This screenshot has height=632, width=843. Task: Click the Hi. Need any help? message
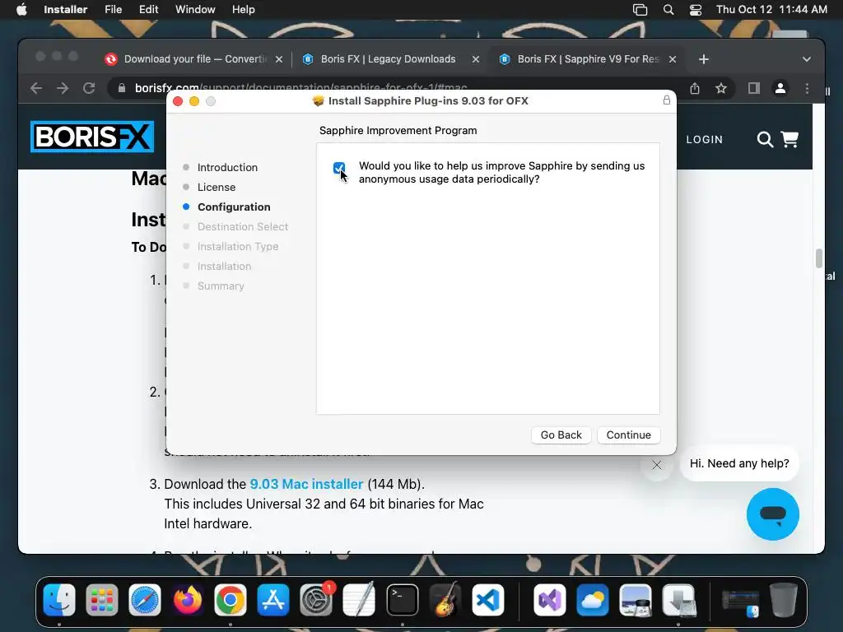(x=739, y=463)
